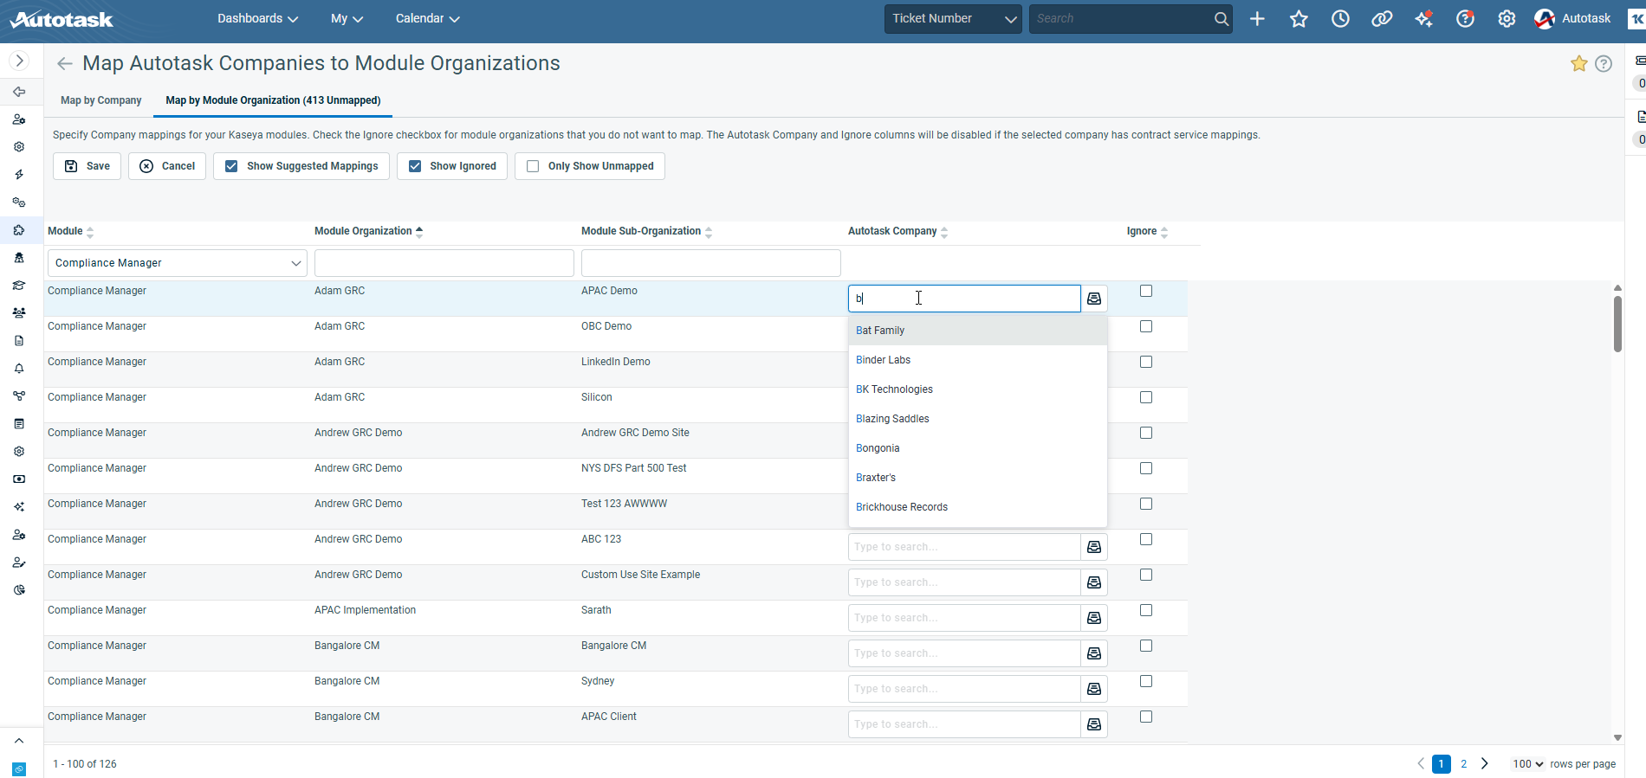Open the bookmarks star in top bar
The width and height of the screenshot is (1646, 778).
click(x=1299, y=19)
